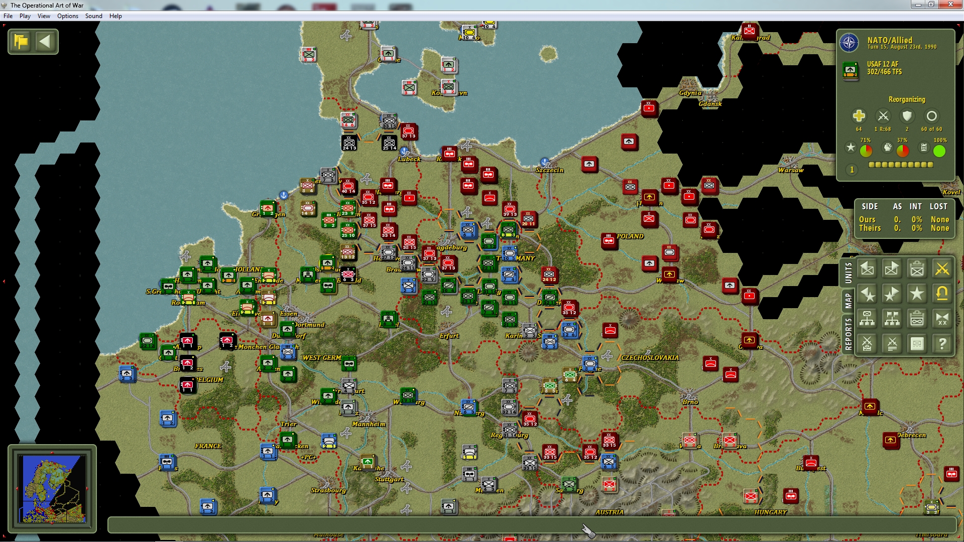Click the jerrycan supply icon
Screen dimensions: 964x542
pos(924,148)
